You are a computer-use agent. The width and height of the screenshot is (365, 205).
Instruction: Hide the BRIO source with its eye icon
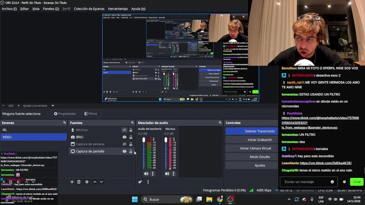click(x=124, y=137)
